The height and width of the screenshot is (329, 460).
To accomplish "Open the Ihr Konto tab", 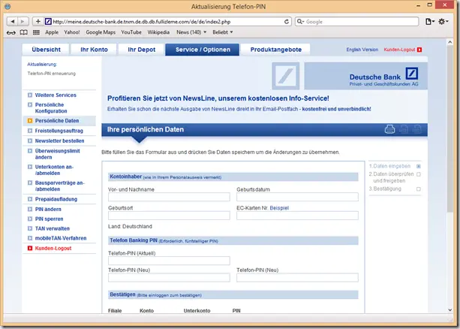I will (x=94, y=50).
